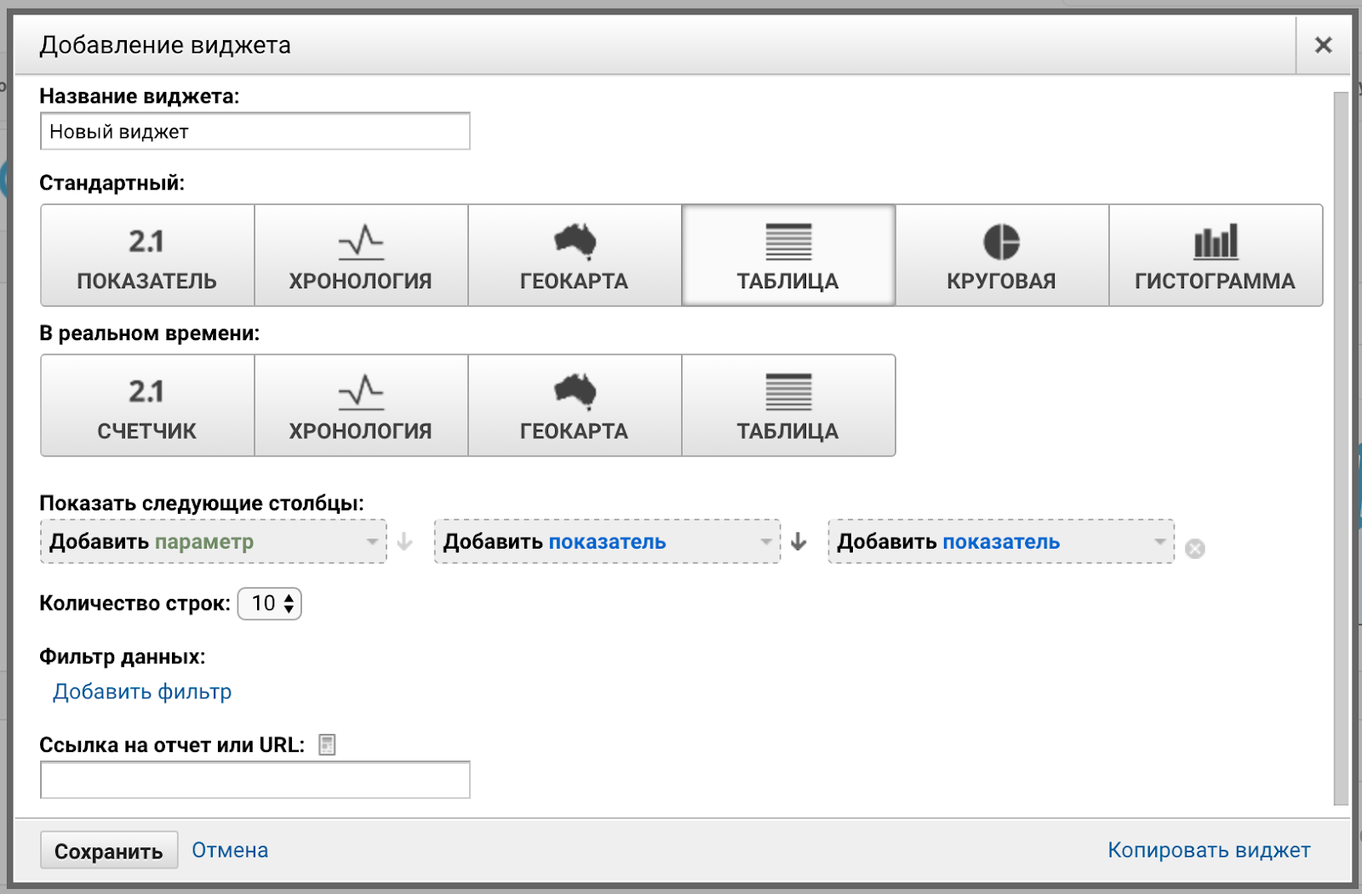1362x894 pixels.
Task: Select the real-time Геокарта widget
Action: point(575,405)
